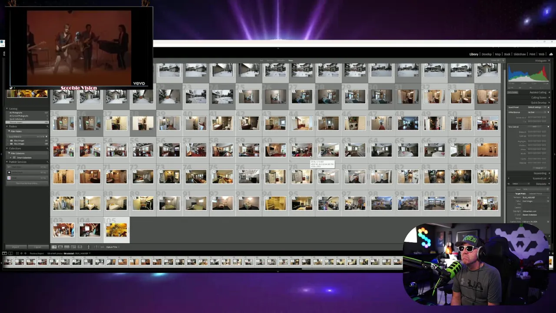Click the second window display icon above filmstrip

coord(11,253)
